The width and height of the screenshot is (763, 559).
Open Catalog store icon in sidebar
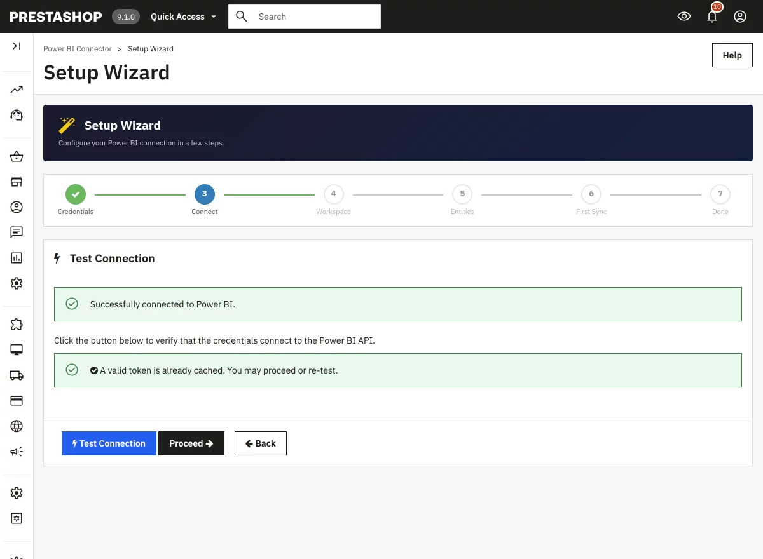click(17, 182)
